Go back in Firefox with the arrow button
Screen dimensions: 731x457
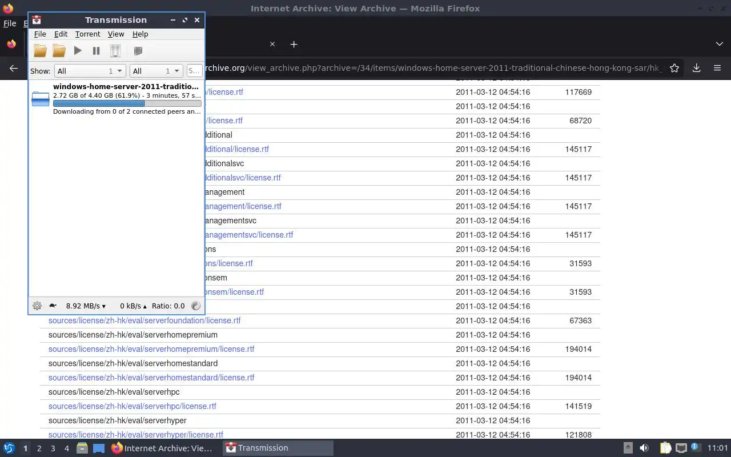click(14, 68)
